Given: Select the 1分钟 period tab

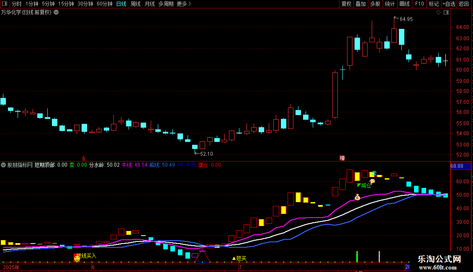Looking at the screenshot, I should (32, 4).
